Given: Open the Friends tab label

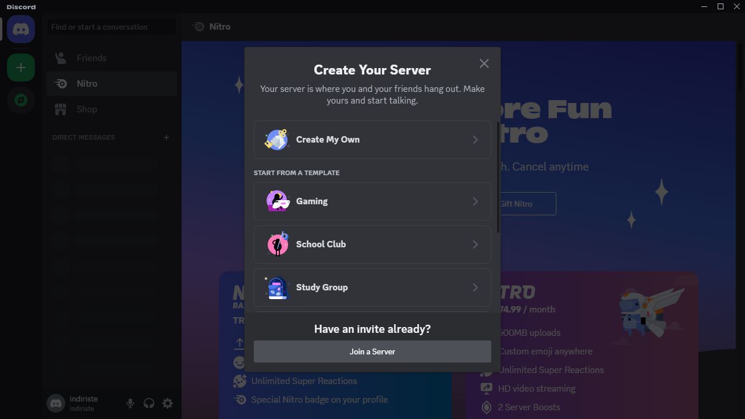Looking at the screenshot, I should (91, 58).
